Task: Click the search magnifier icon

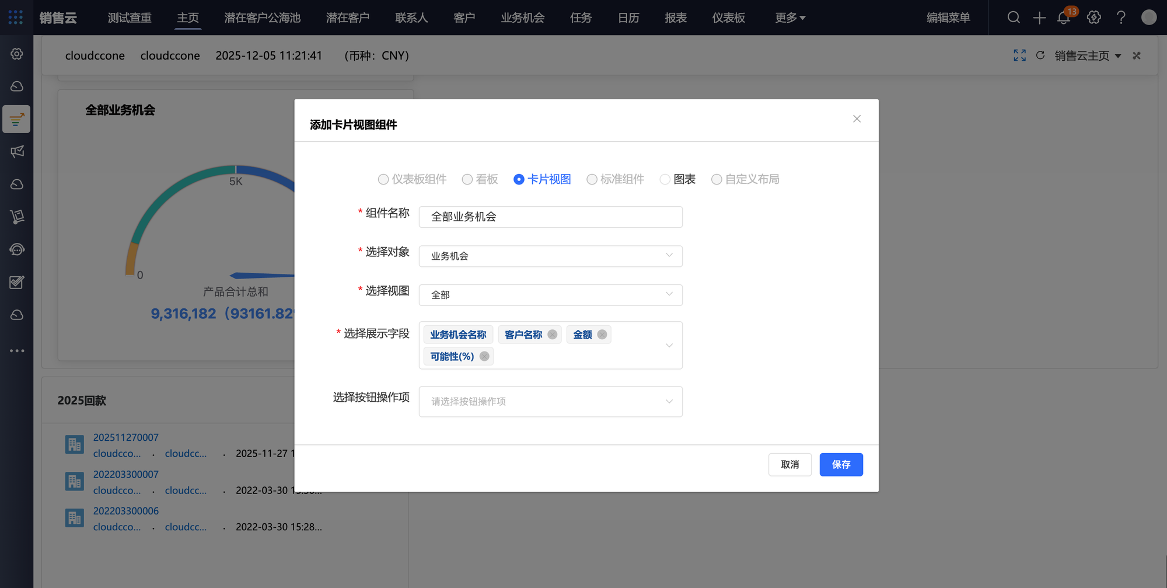Action: pyautogui.click(x=1014, y=18)
